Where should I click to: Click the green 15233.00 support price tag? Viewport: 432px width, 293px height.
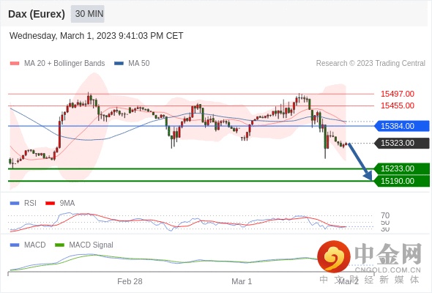pyautogui.click(x=402, y=168)
